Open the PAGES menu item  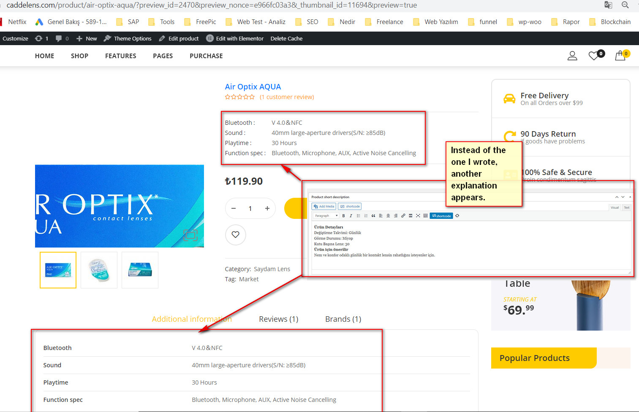pyautogui.click(x=163, y=56)
